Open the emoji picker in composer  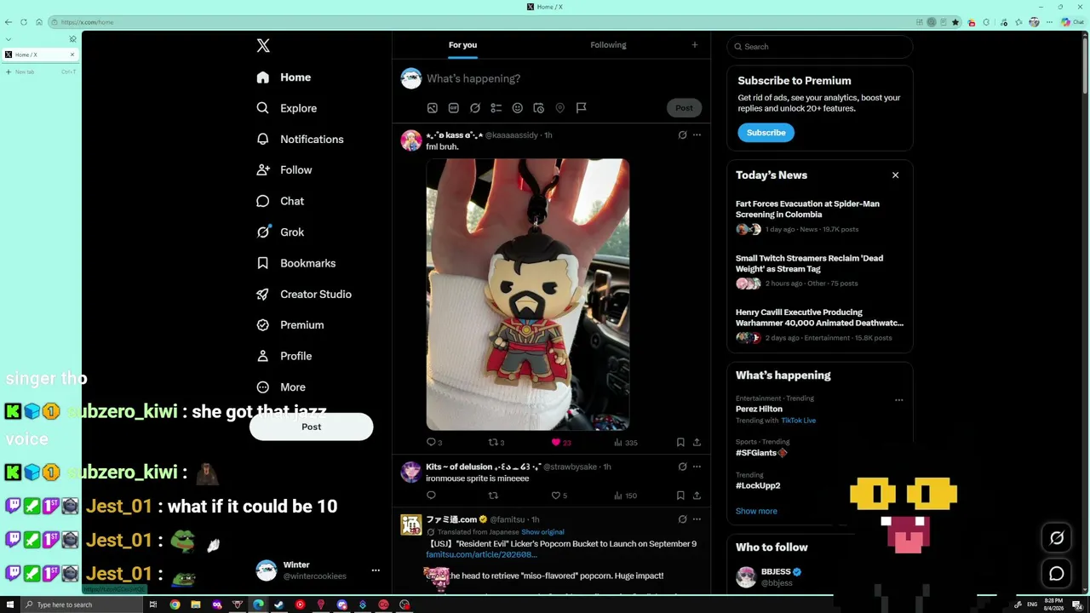[x=518, y=108]
